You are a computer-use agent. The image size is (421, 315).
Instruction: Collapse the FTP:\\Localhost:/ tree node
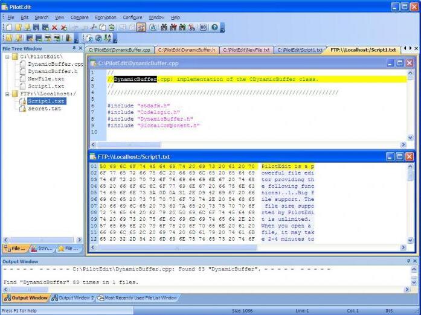pyautogui.click(x=7, y=94)
